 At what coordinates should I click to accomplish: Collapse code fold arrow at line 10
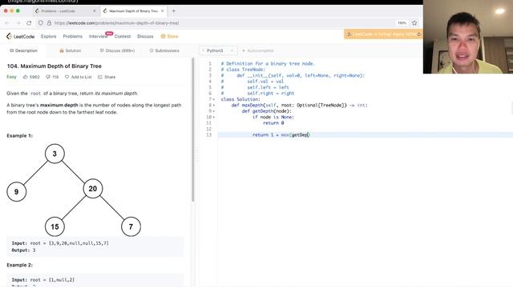click(214, 117)
